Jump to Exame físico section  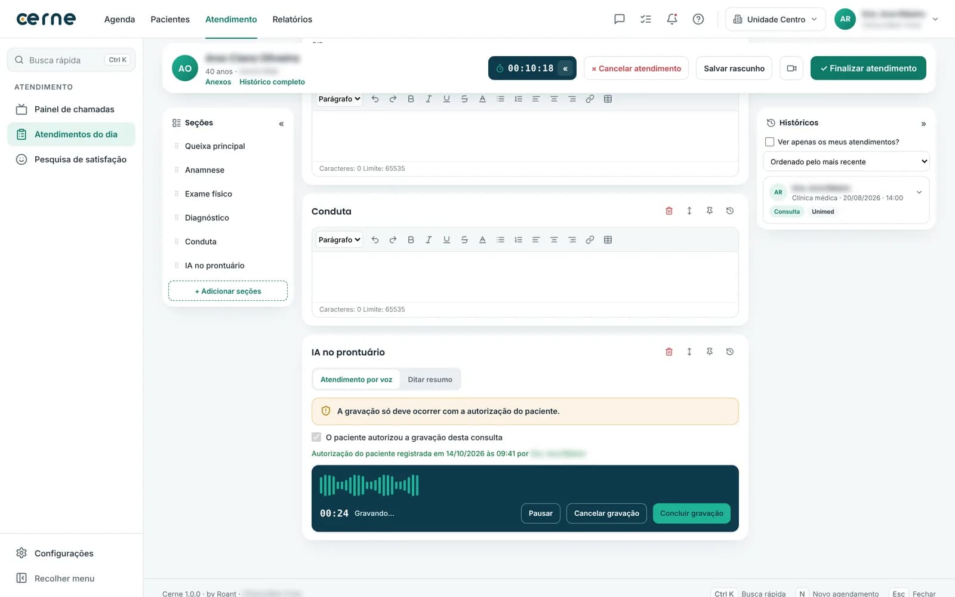[208, 194]
